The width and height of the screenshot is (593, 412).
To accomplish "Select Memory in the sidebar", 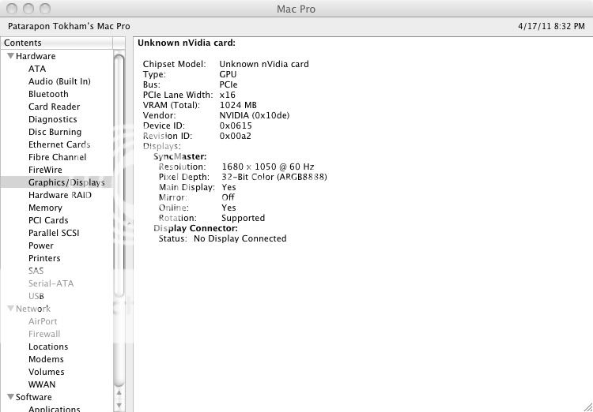I will [x=45, y=208].
